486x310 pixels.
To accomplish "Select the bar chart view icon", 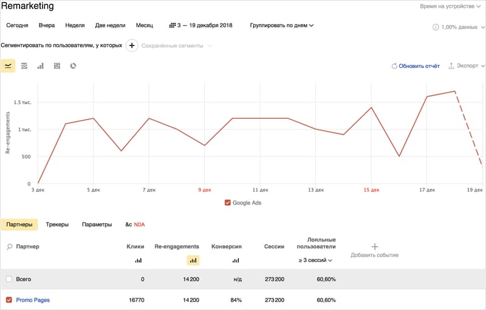I will click(41, 66).
